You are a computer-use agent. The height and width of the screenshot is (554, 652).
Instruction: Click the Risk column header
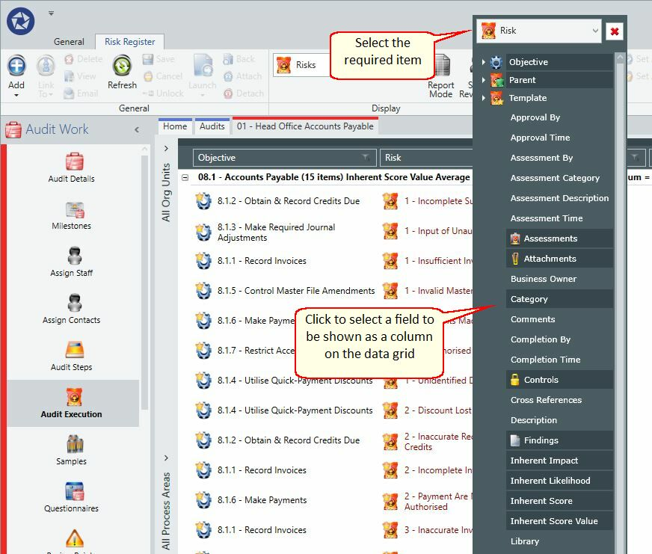(x=426, y=158)
